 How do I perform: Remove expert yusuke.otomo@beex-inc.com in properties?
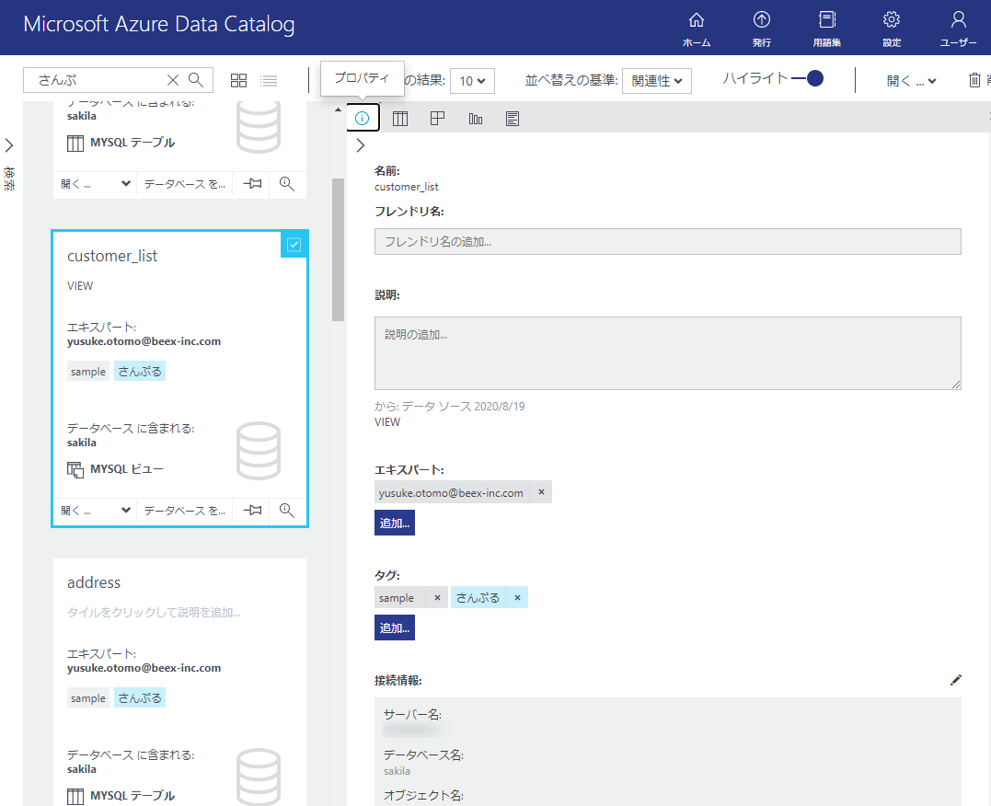tap(541, 492)
